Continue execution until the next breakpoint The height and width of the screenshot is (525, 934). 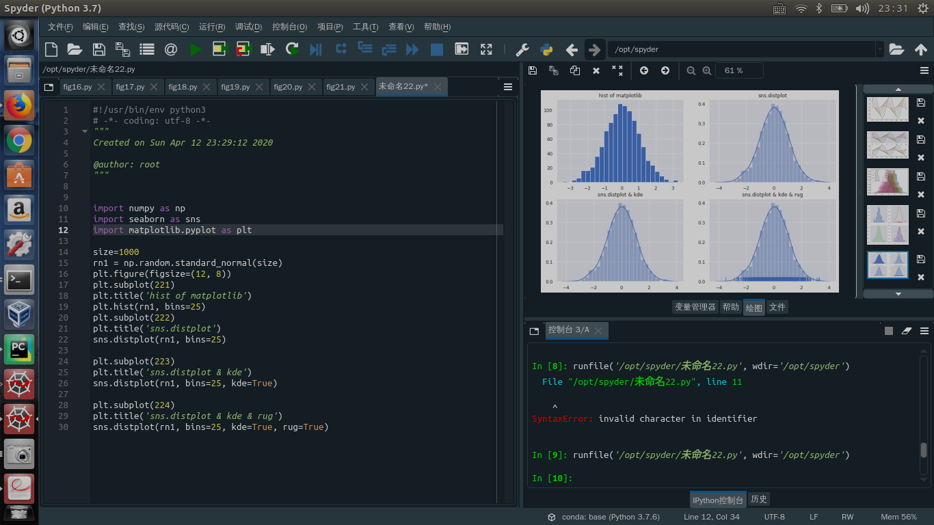pos(412,49)
